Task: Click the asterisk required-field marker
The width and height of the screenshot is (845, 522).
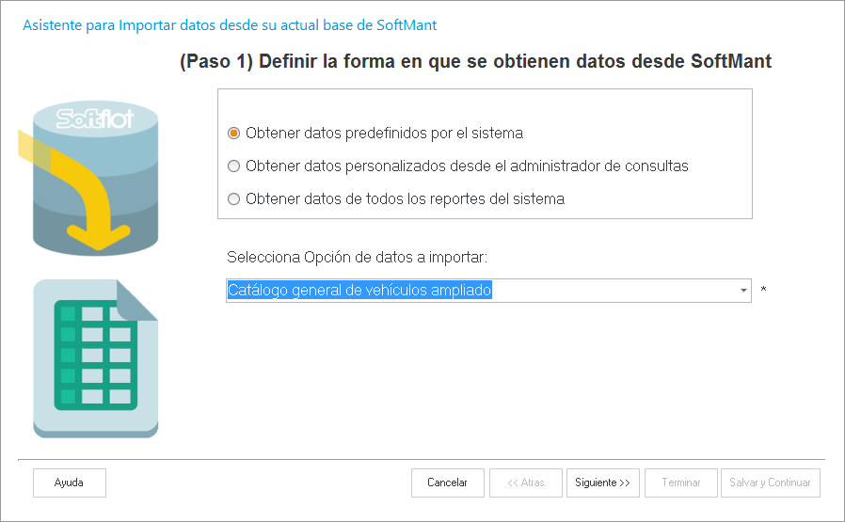Action: (763, 291)
